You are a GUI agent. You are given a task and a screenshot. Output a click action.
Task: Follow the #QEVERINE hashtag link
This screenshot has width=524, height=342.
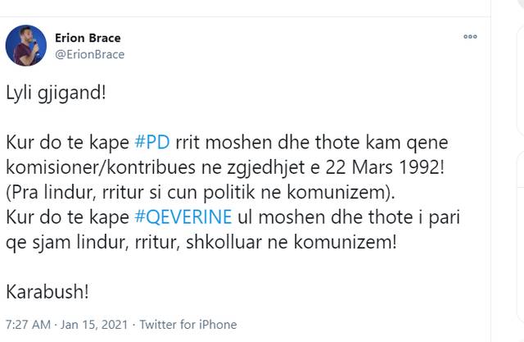(x=183, y=217)
